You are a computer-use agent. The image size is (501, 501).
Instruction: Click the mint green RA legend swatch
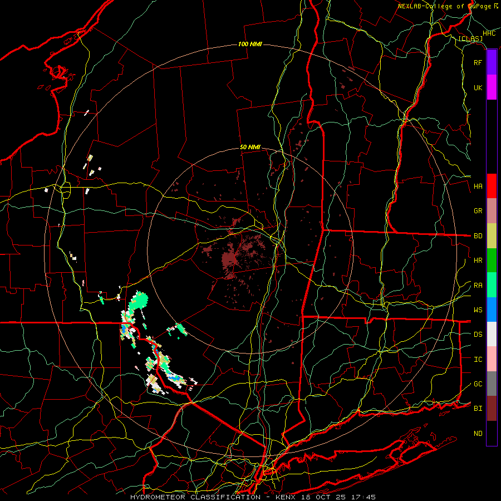click(492, 285)
